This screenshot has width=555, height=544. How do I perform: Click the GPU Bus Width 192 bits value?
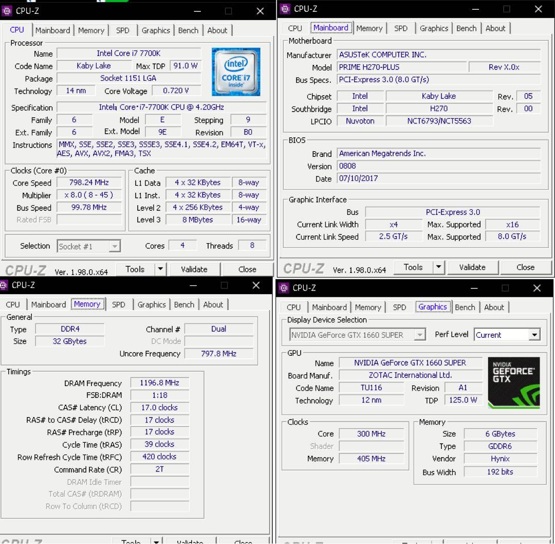[500, 472]
